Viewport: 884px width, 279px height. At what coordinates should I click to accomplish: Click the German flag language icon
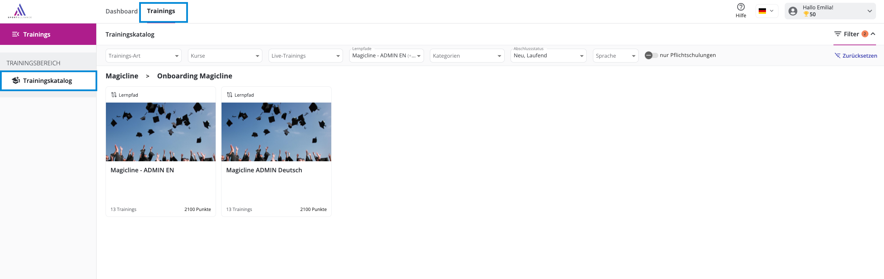pos(762,11)
